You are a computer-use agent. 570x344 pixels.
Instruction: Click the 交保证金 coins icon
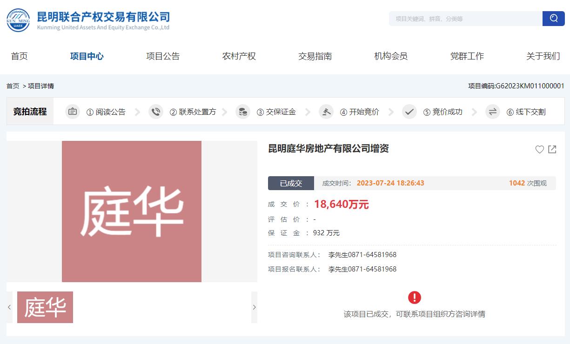point(243,112)
